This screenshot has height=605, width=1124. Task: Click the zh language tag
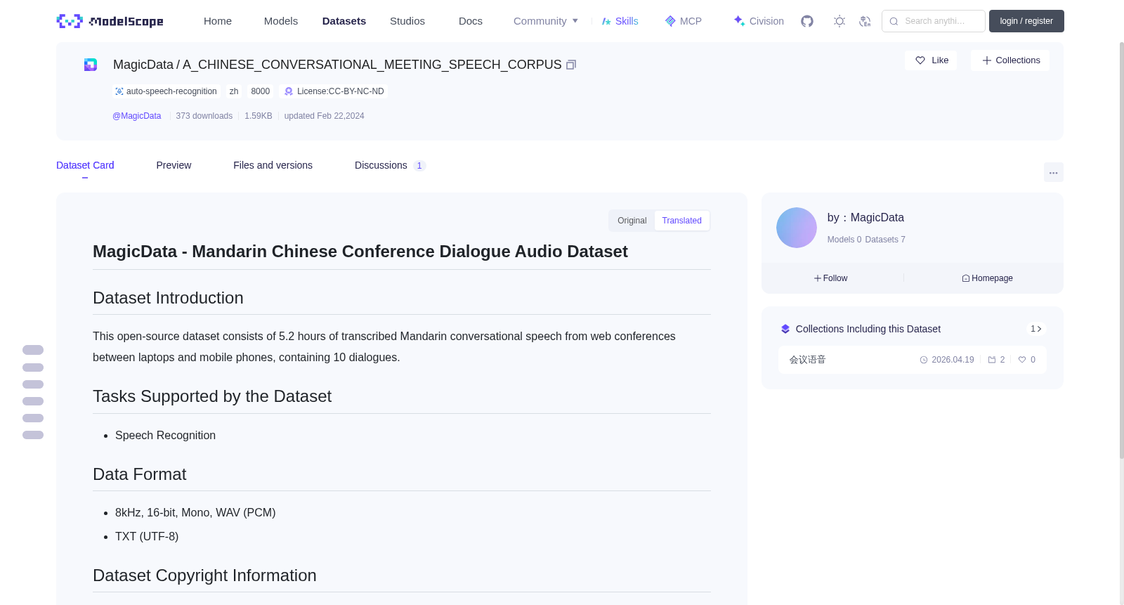click(x=234, y=91)
